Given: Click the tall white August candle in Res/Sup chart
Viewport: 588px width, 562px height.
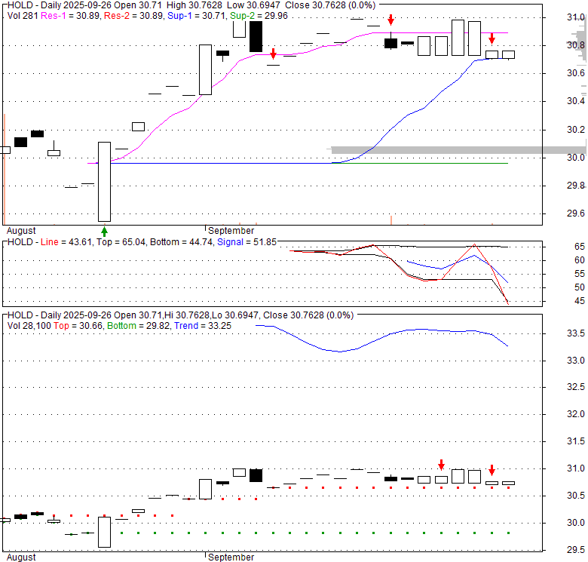Looking at the screenshot, I should tap(105, 182).
